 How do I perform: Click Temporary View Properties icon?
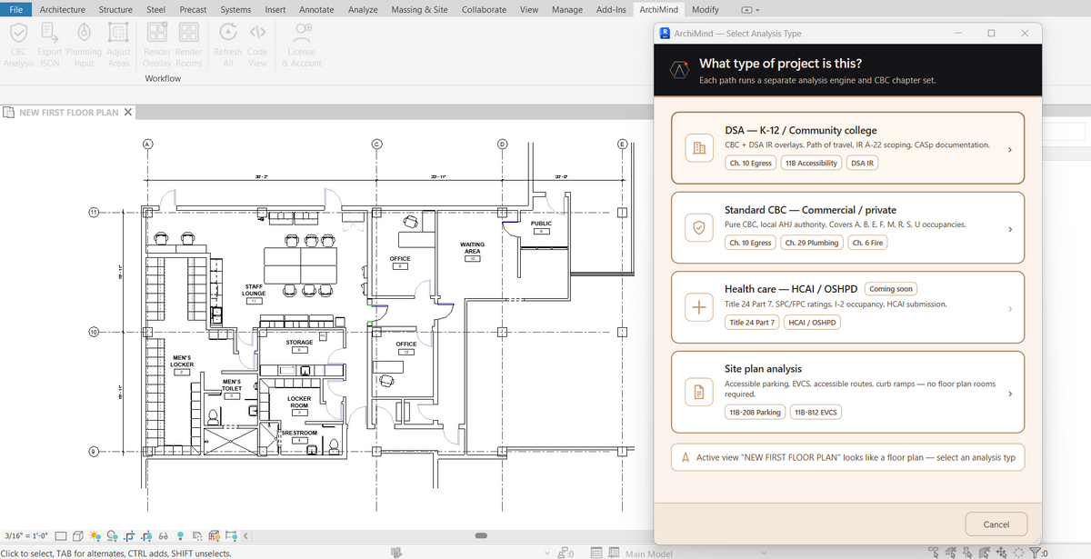[197, 536]
